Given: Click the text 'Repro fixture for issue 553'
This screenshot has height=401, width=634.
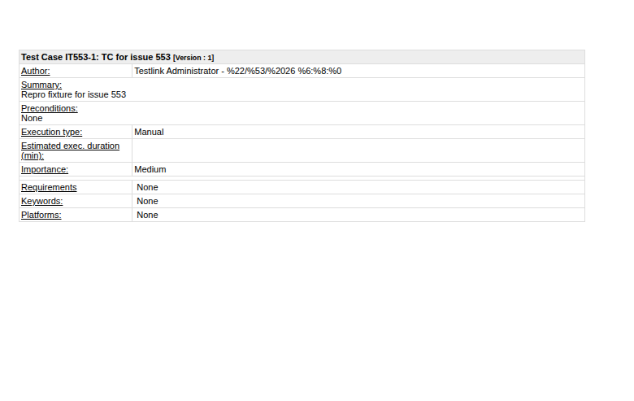Looking at the screenshot, I should coord(74,94).
